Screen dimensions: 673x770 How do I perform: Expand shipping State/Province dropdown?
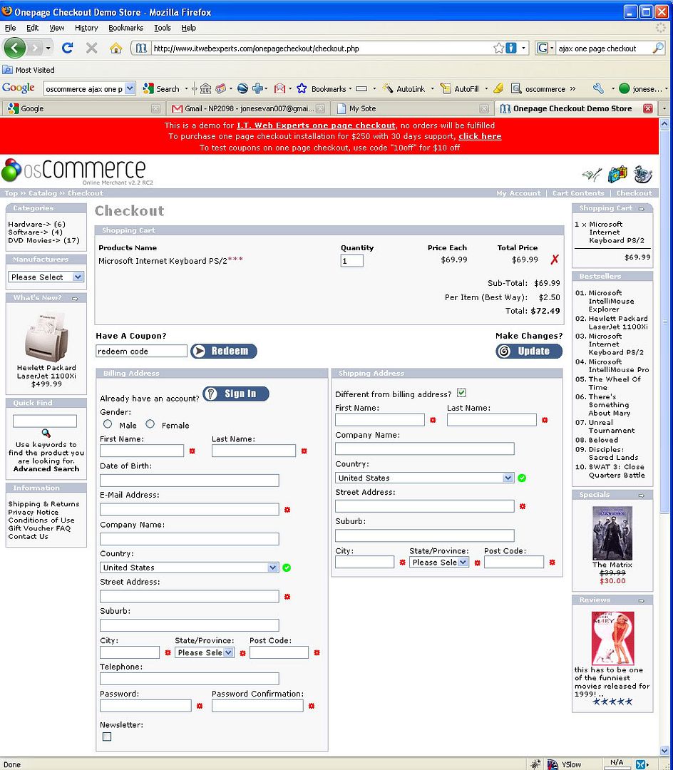[439, 562]
